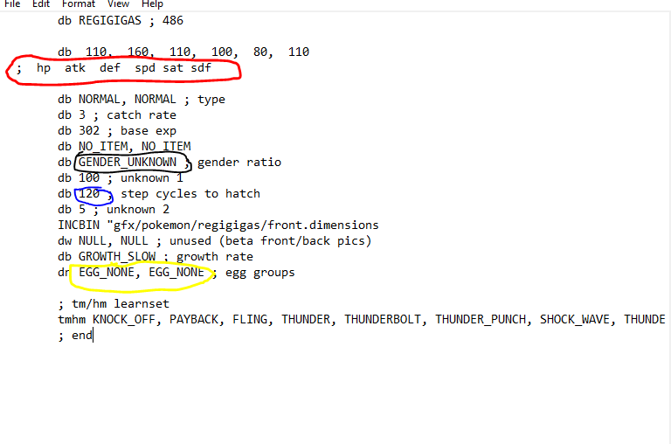This screenshot has height=444, width=671.
Task: Click the 'db 302 ; base exp' line
Action: click(117, 130)
